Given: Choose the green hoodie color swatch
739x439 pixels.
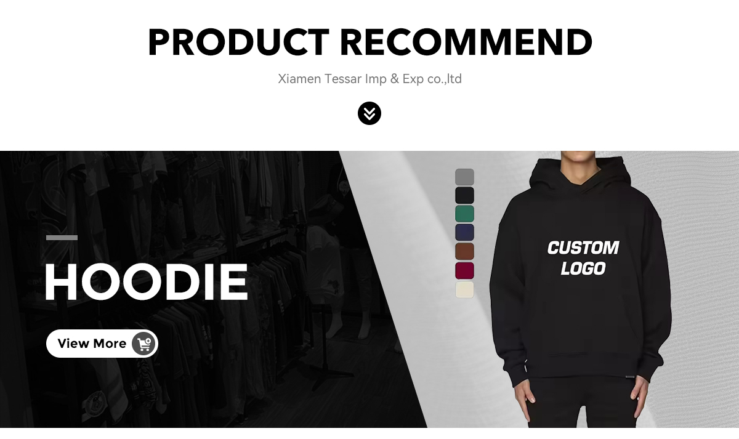Looking at the screenshot, I should pyautogui.click(x=464, y=214).
